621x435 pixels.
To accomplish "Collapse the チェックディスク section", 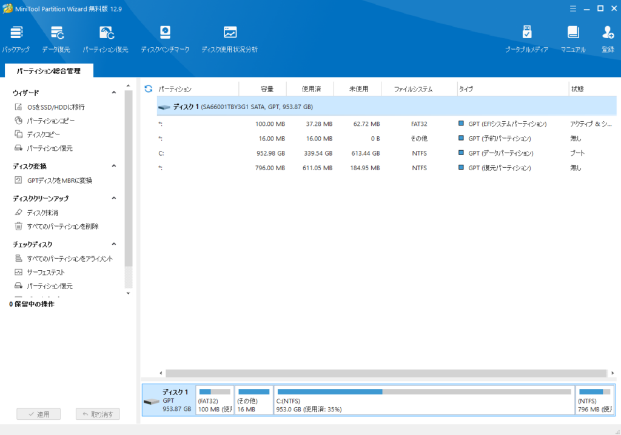I will tap(114, 244).
